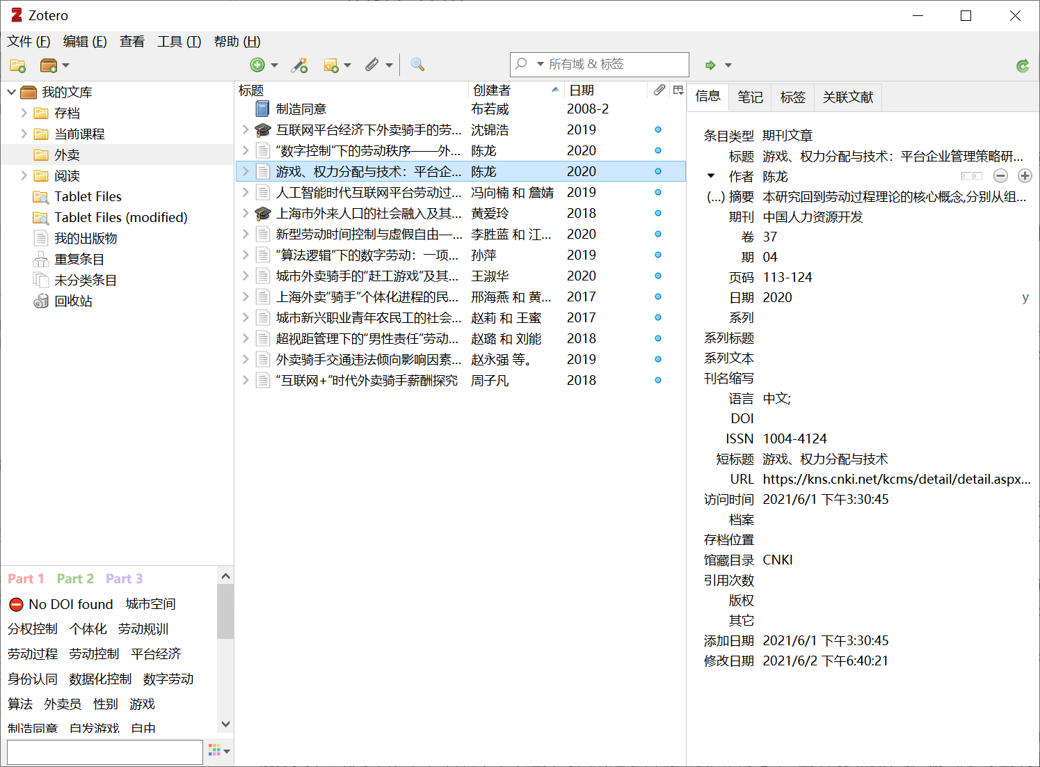Open 查看 menu
The width and height of the screenshot is (1040, 767).
(x=132, y=42)
